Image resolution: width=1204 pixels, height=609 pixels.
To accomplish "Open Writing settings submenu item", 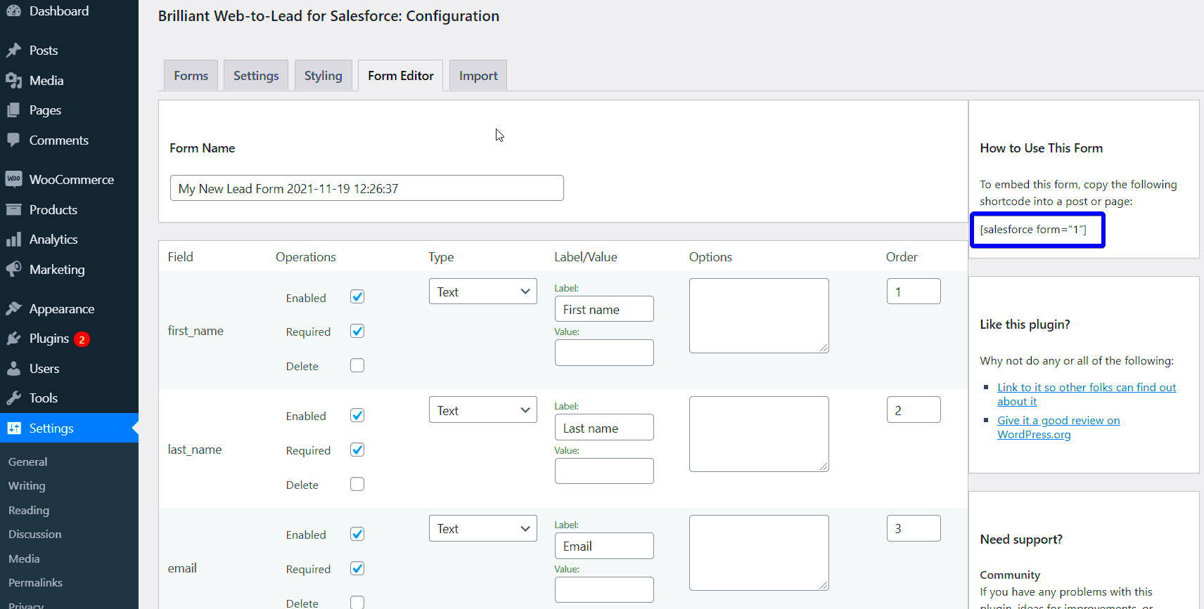I will click(27, 486).
